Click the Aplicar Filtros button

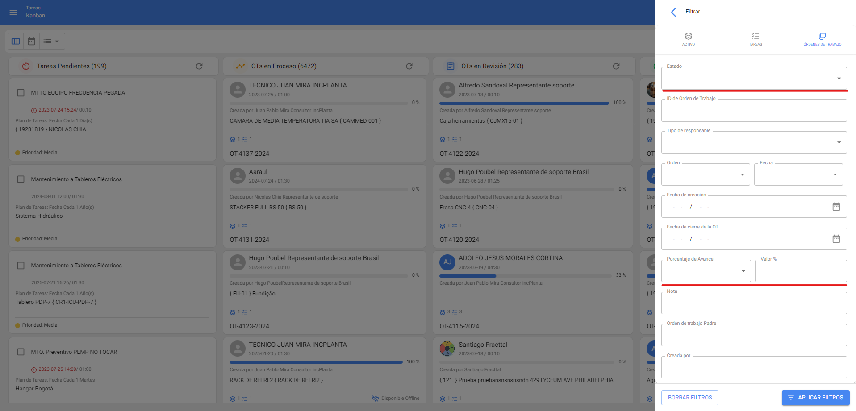pyautogui.click(x=815, y=398)
